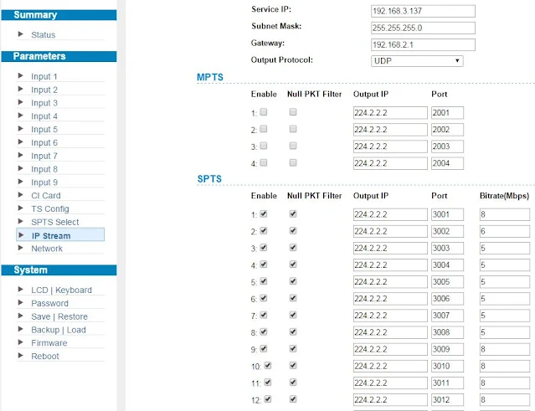Go to Input 9 page
Viewport: 535px width, 411px height.
[x=44, y=182]
